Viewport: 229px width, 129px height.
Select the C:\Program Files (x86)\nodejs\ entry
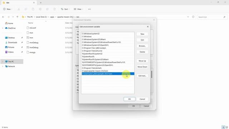108,48
